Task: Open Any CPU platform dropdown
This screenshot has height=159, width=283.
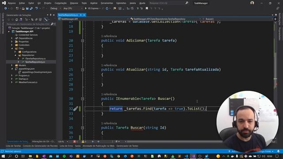Action: [x=73, y=8]
